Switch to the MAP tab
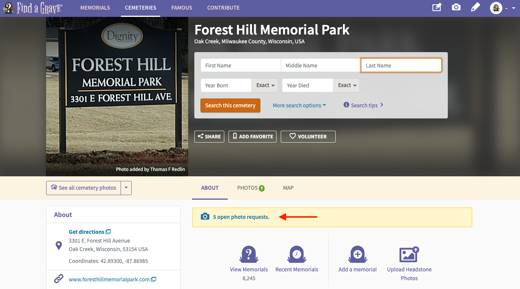Screen dimensions: 520x289 pos(288,188)
